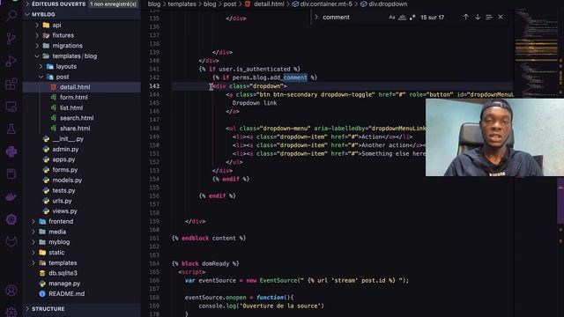Click the '1 non enregistré(s)' badge
Viewport: 564px width, 317px height.
(113, 4)
